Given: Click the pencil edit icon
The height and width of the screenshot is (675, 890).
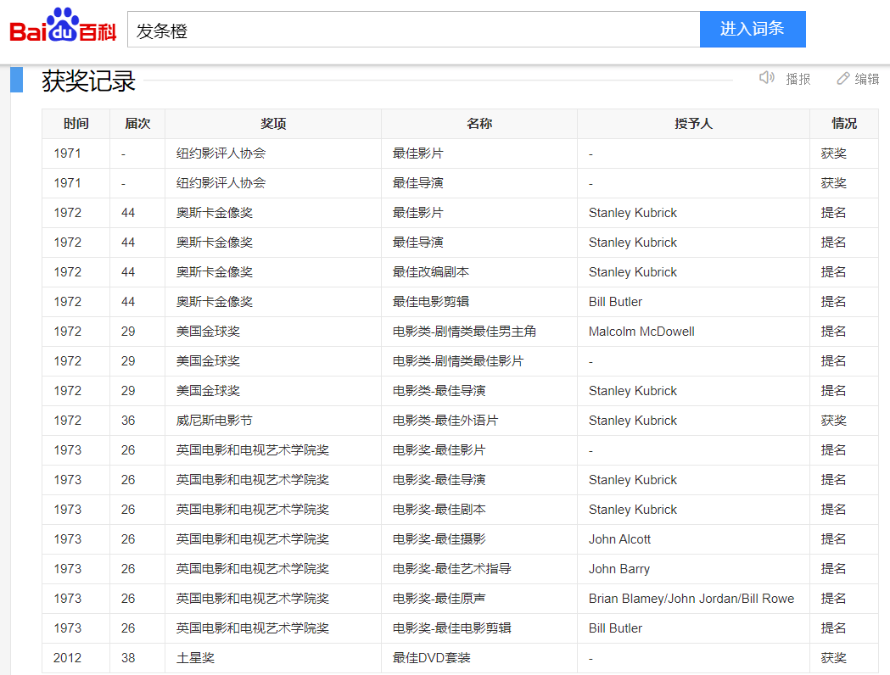Looking at the screenshot, I should 842,78.
